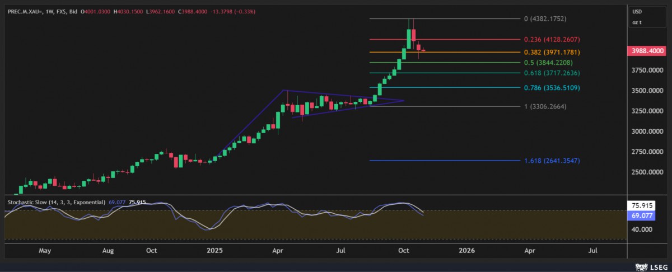Select the Fibonacci 0 (4382.1752) level label
The image size is (672, 272).
[x=545, y=19]
